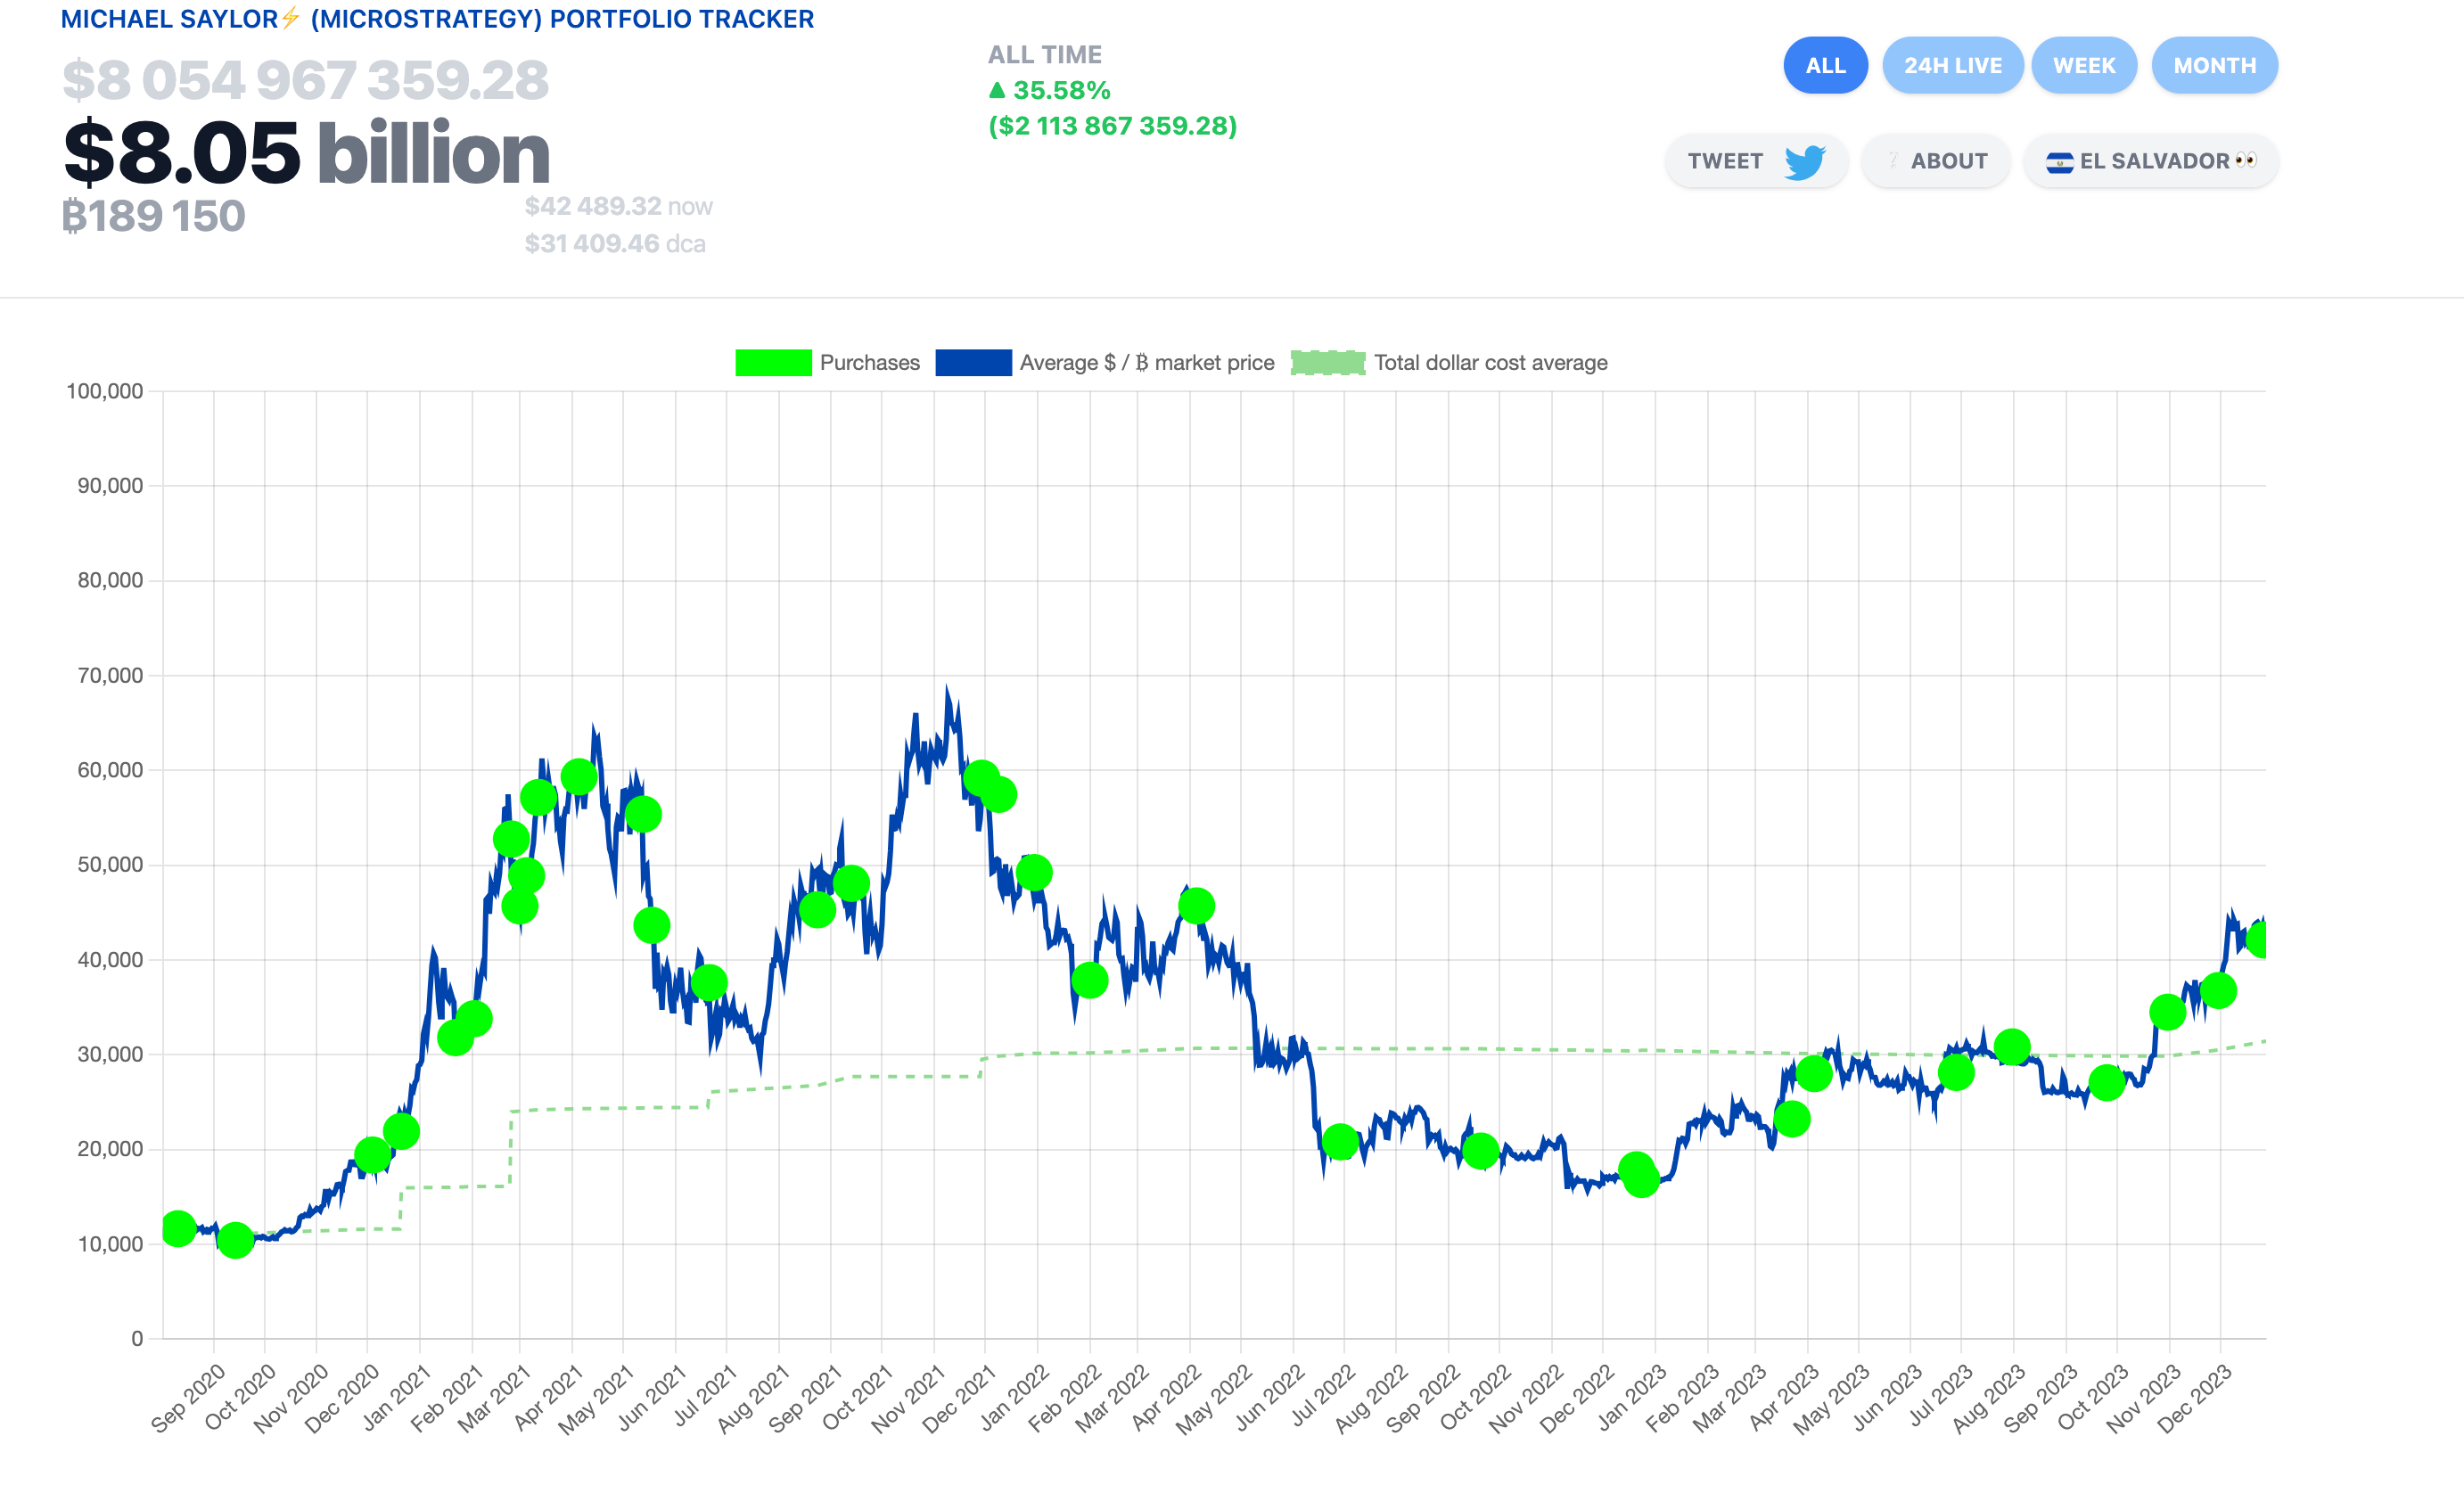Click the El Salvador flag icon
2464x1510 pixels.
coord(2059,162)
